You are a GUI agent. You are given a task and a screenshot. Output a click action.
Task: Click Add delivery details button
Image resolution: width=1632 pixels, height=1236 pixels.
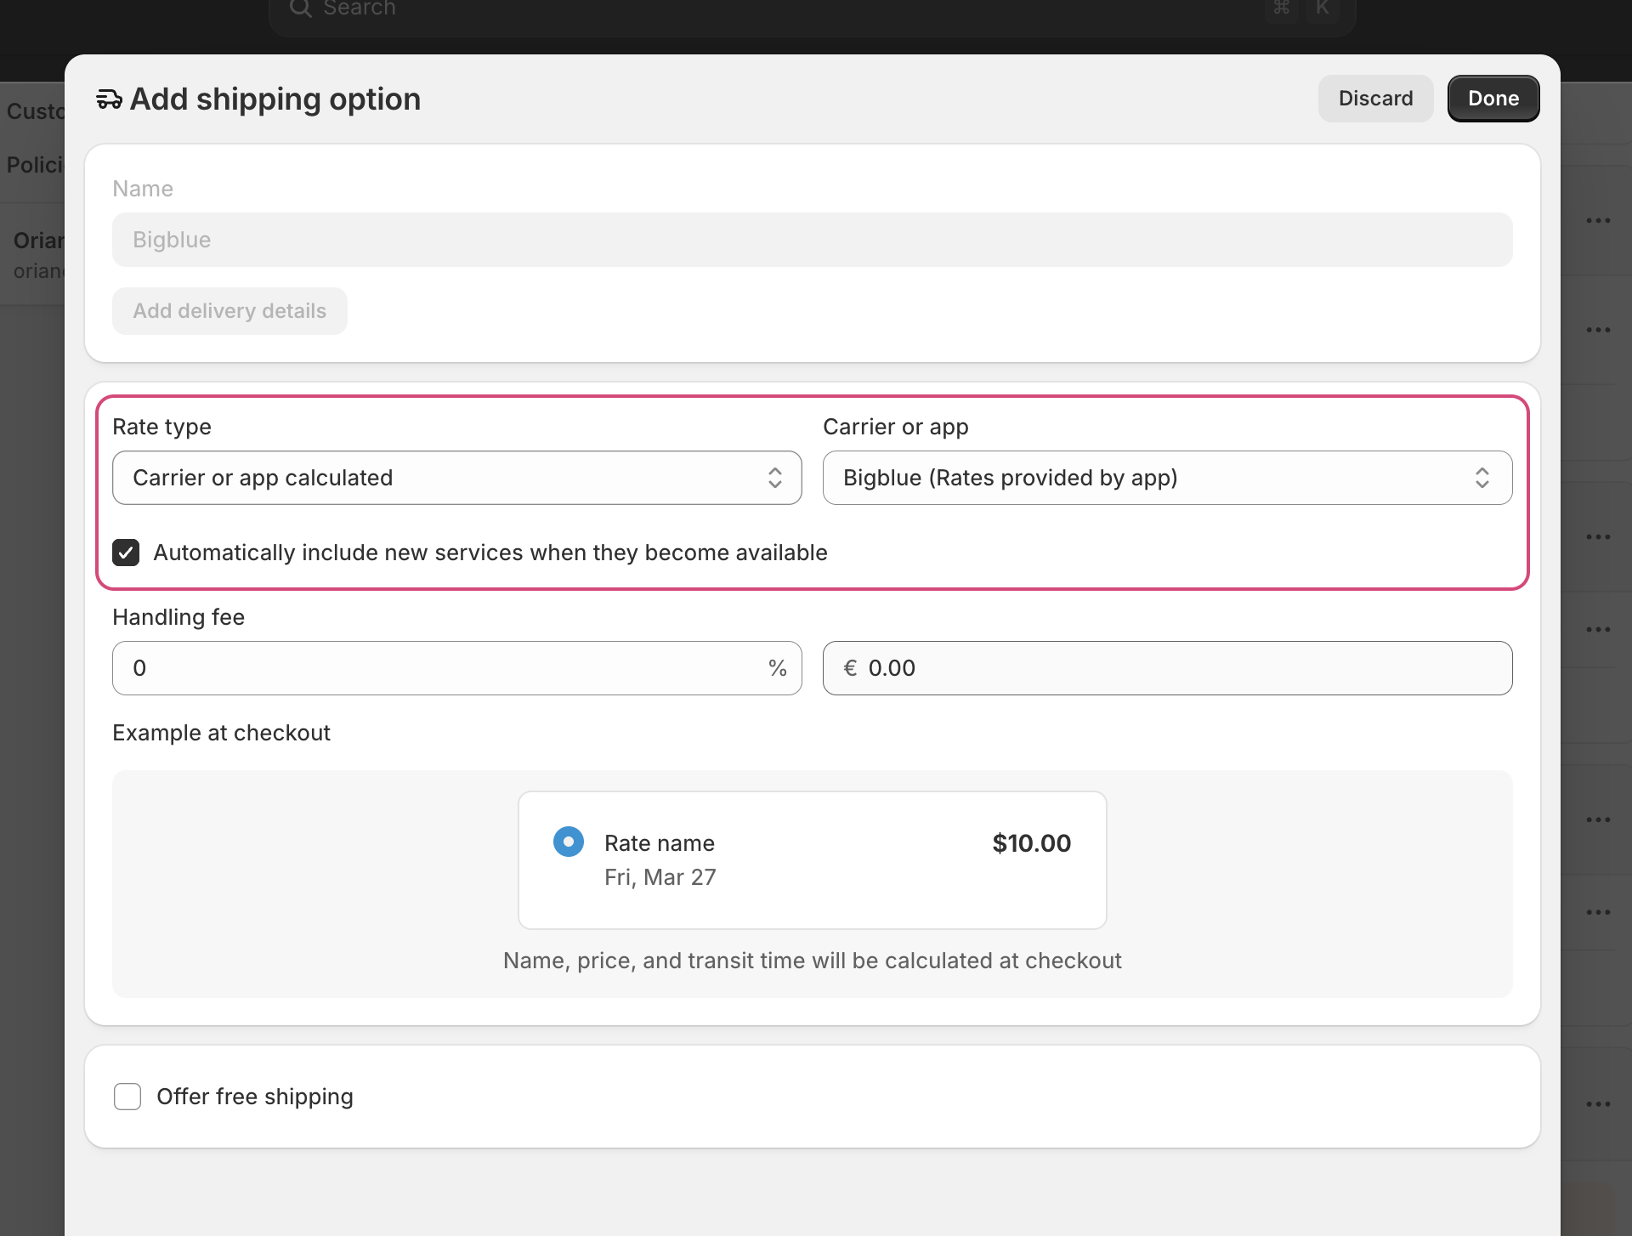pos(229,311)
